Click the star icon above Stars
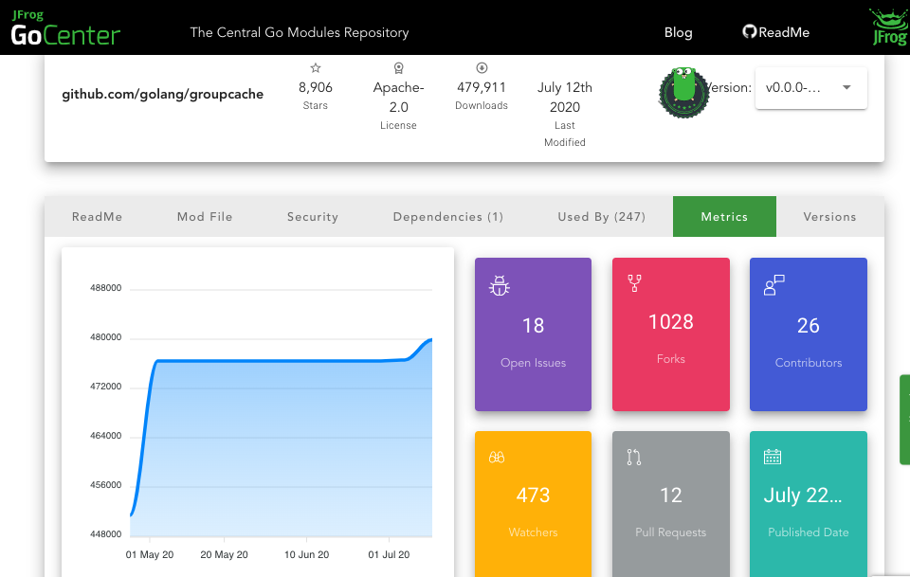The image size is (910, 577). [315, 68]
